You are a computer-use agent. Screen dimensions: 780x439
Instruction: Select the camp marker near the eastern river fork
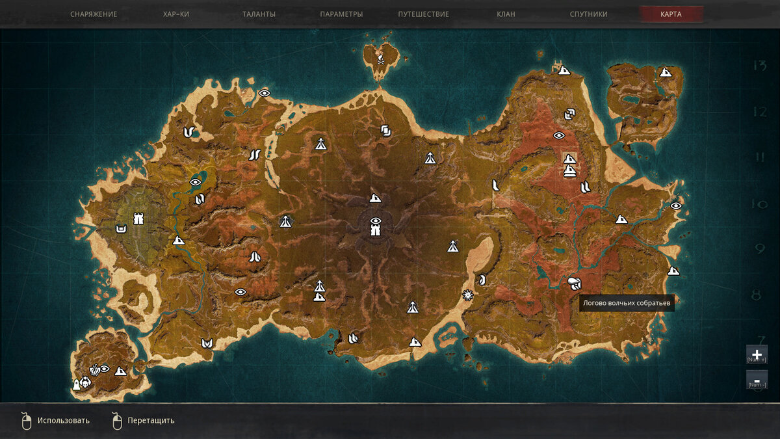(621, 219)
